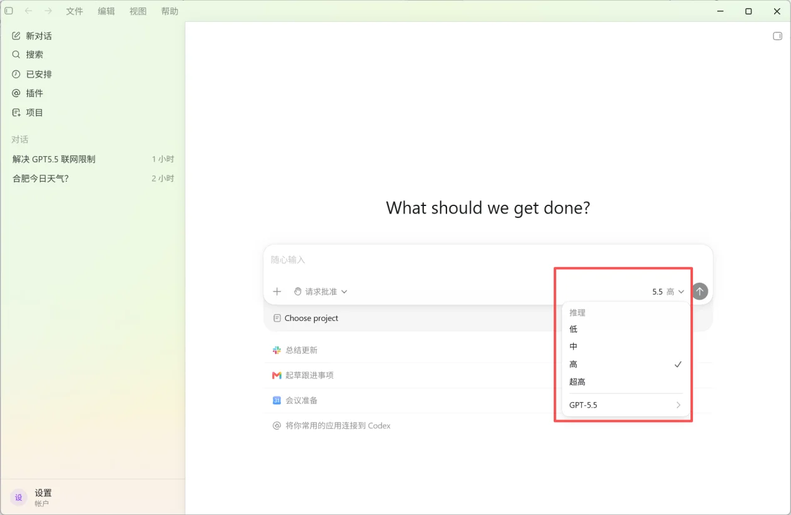Click the Calendar icon beside 会议准备
Screen dimensions: 791x515
point(277,400)
